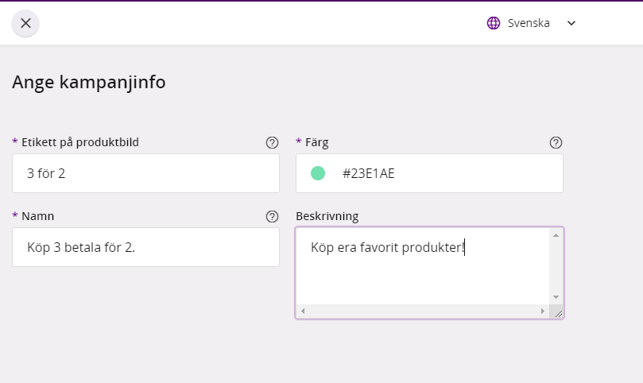This screenshot has width=643, height=383.
Task: Click the Beskrivning scroll left arrow
Action: (303, 311)
